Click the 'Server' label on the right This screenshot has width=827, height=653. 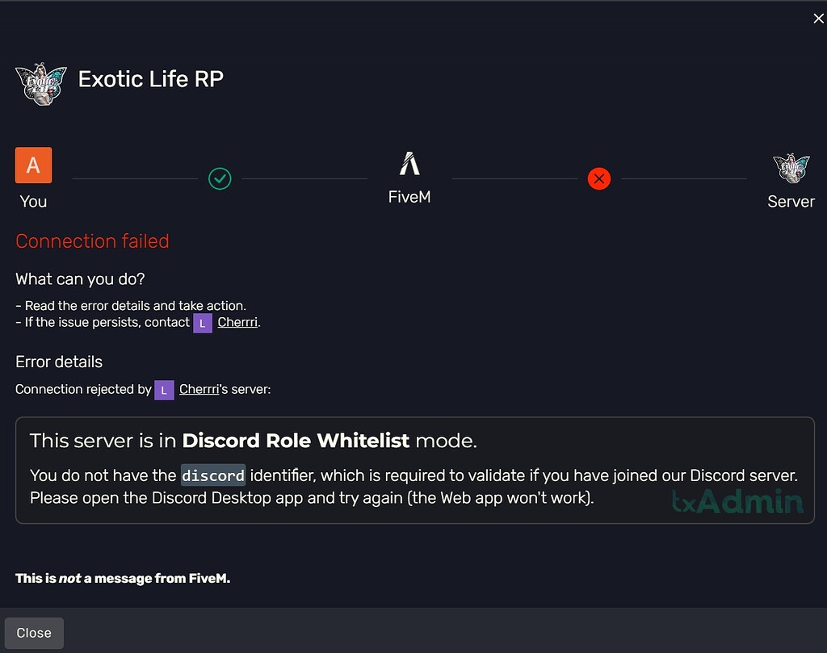coord(791,201)
